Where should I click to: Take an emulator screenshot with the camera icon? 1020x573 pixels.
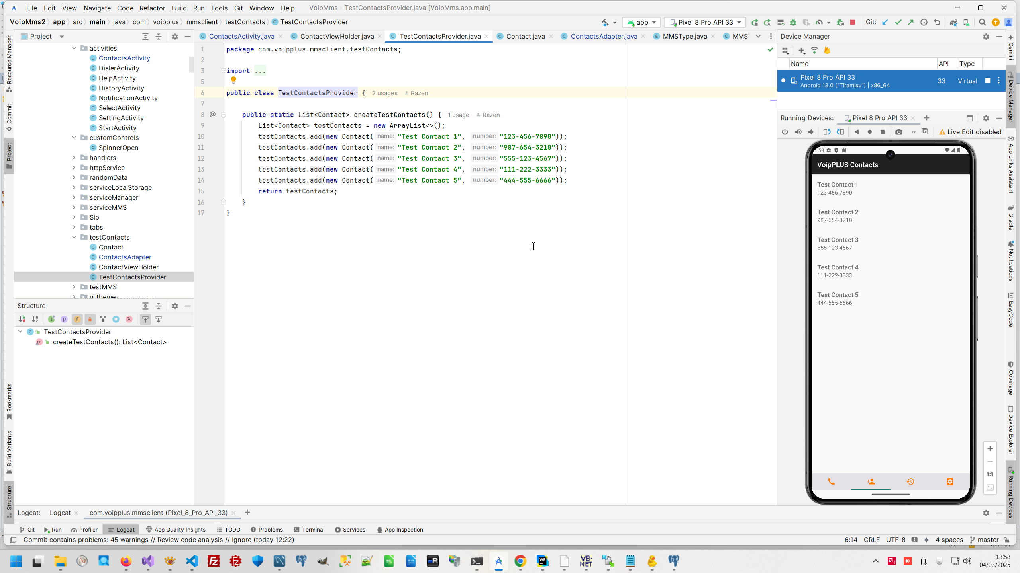[898, 132]
